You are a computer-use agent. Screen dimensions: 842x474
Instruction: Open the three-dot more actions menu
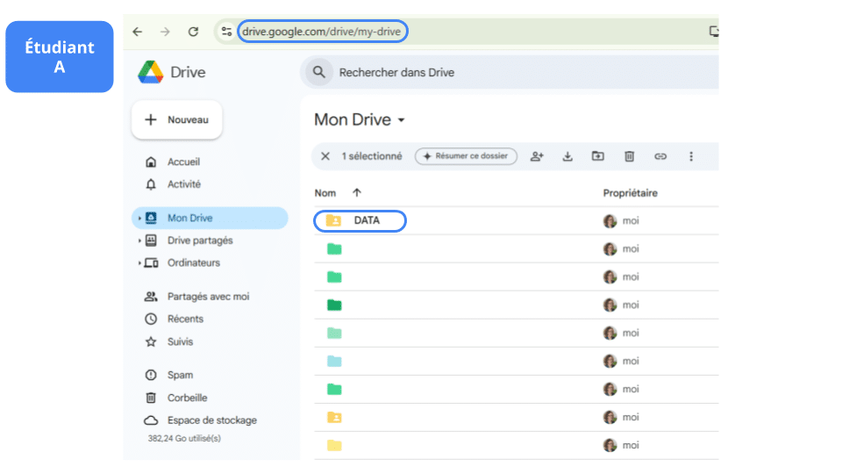[x=691, y=156]
